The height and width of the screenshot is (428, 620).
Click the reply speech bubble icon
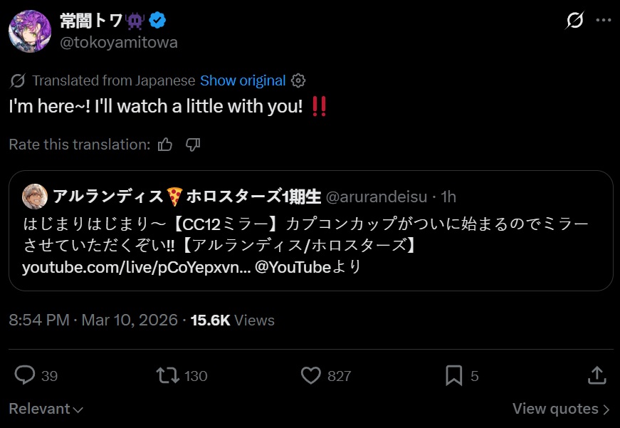26,375
